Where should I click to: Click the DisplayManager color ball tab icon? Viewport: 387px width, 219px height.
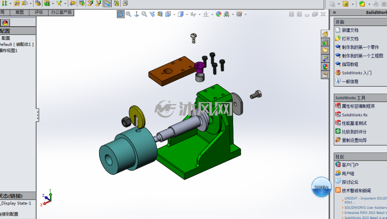tap(5, 23)
